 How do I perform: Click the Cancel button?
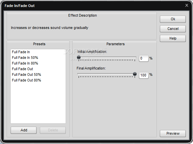173,29
